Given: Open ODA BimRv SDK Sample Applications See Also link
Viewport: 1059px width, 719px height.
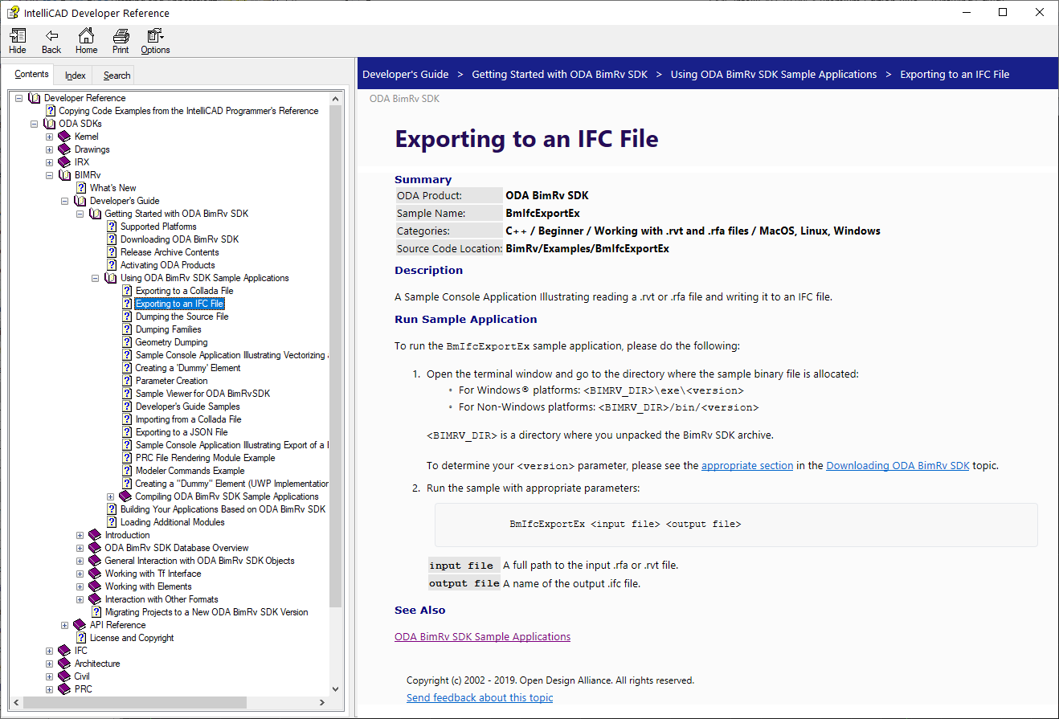Looking at the screenshot, I should click(x=482, y=636).
